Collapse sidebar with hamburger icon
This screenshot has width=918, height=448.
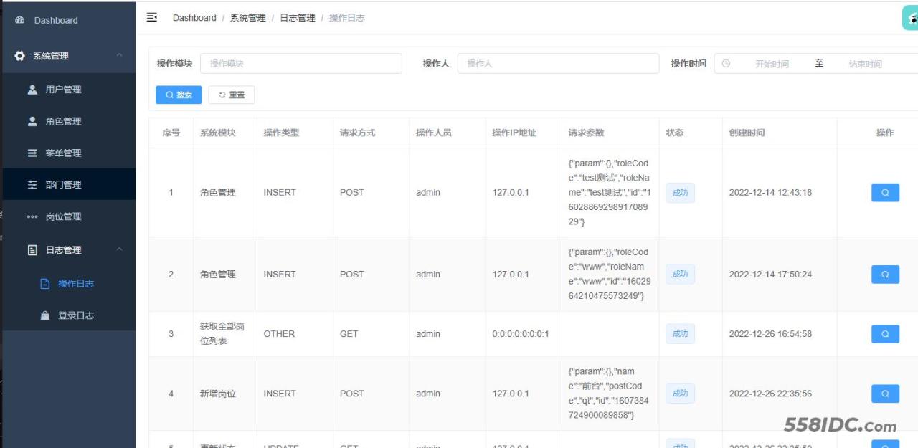152,17
